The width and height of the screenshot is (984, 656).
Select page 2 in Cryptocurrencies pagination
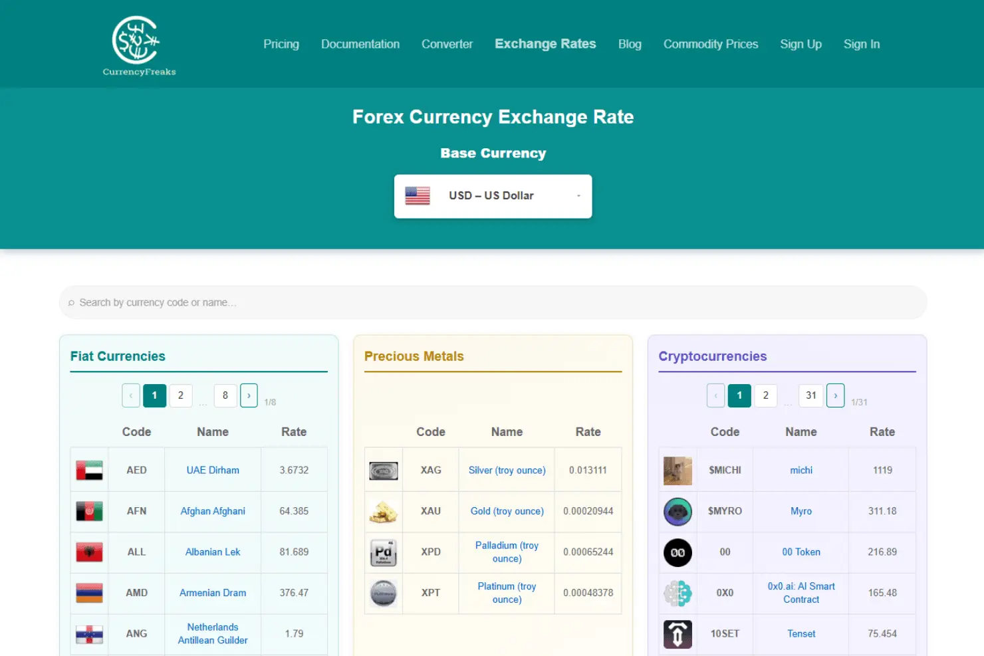click(x=766, y=395)
